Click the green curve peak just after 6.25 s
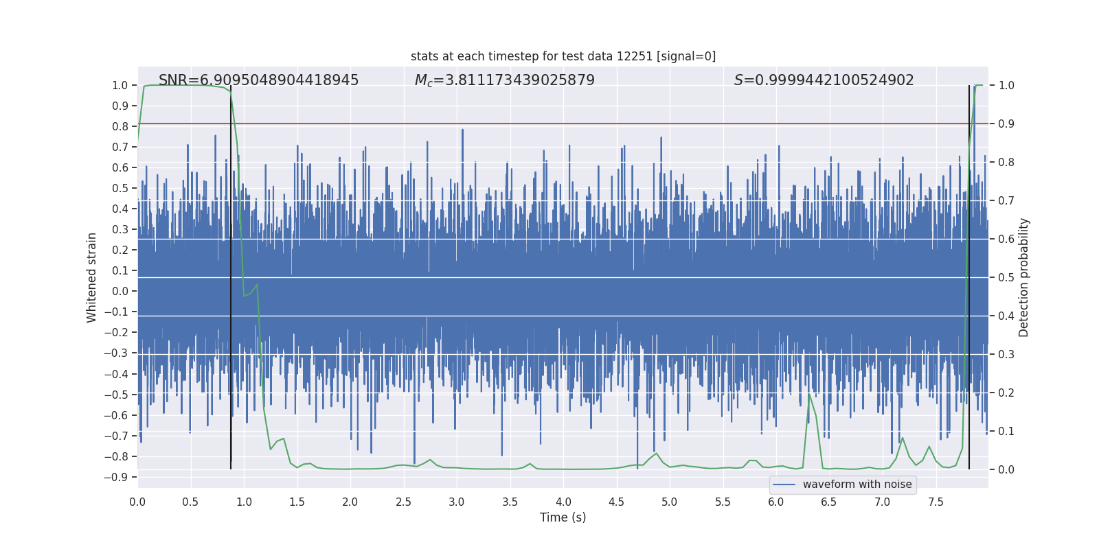Screen dimensions: 1099x549 tap(809, 394)
